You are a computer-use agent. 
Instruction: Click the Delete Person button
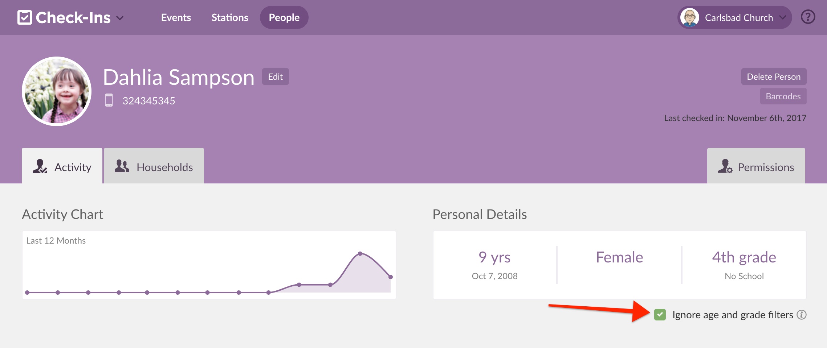point(773,77)
